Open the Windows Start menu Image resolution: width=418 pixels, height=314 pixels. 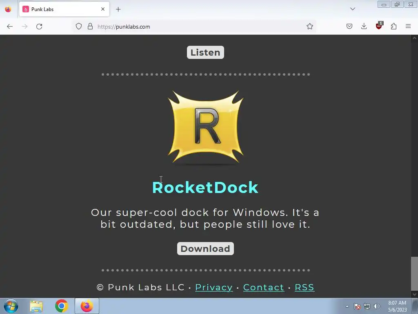click(x=11, y=306)
